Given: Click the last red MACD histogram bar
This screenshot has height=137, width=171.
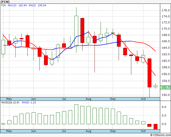Looking at the screenshot, I should (155, 127).
